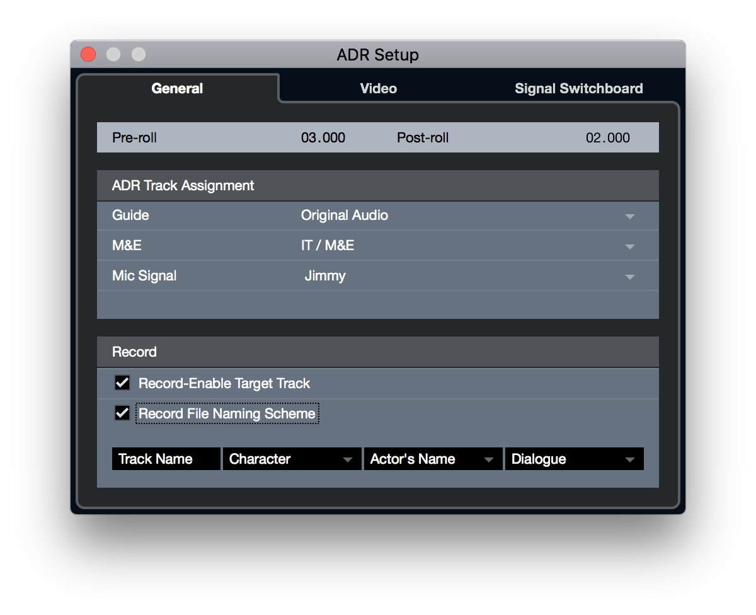The height and width of the screenshot is (615, 756).
Task: Select the Track Name naming field
Action: point(166,459)
